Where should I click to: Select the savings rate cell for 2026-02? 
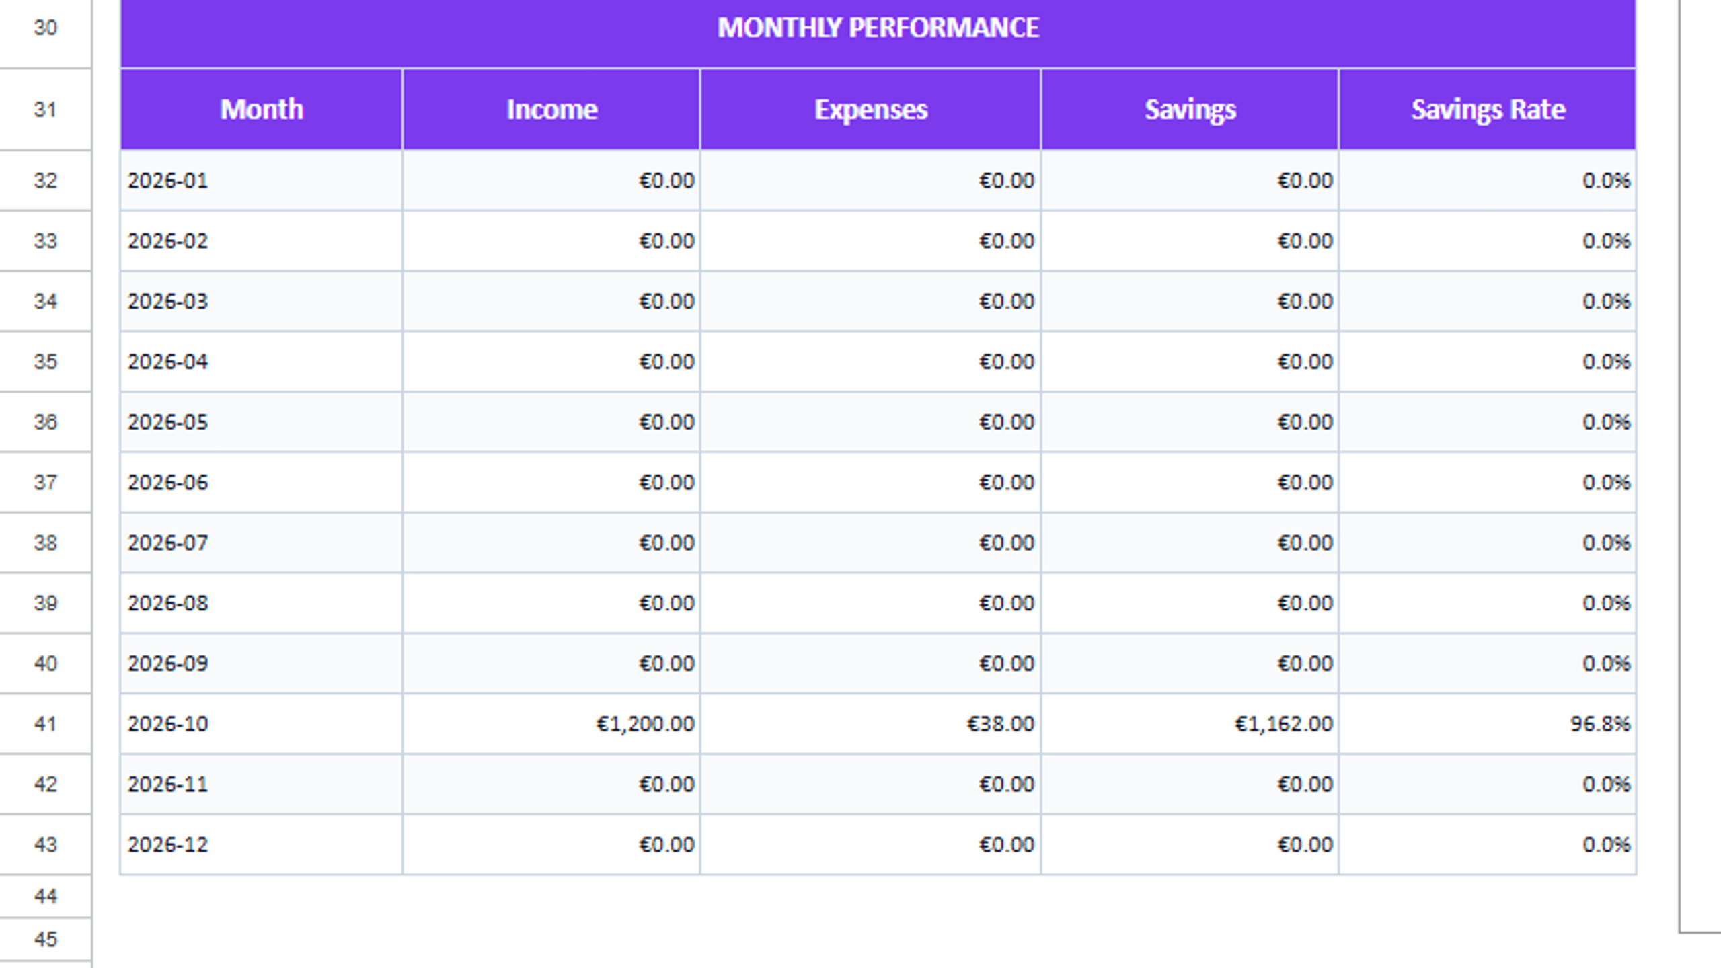(x=1488, y=241)
